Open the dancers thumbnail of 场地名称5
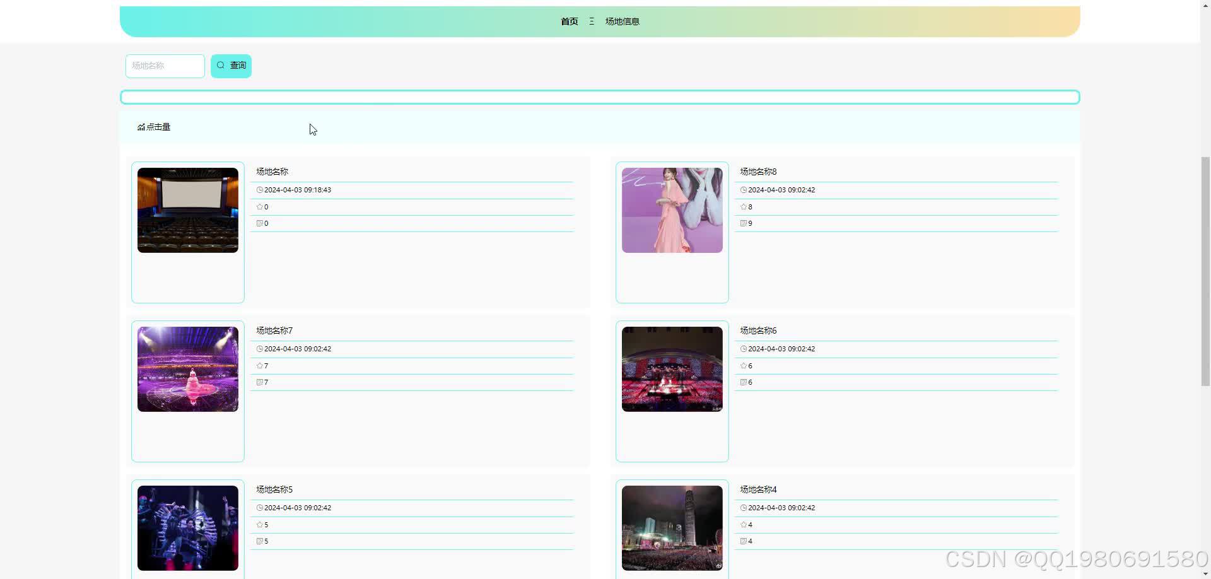Screen dimensions: 1211x579 (188, 528)
